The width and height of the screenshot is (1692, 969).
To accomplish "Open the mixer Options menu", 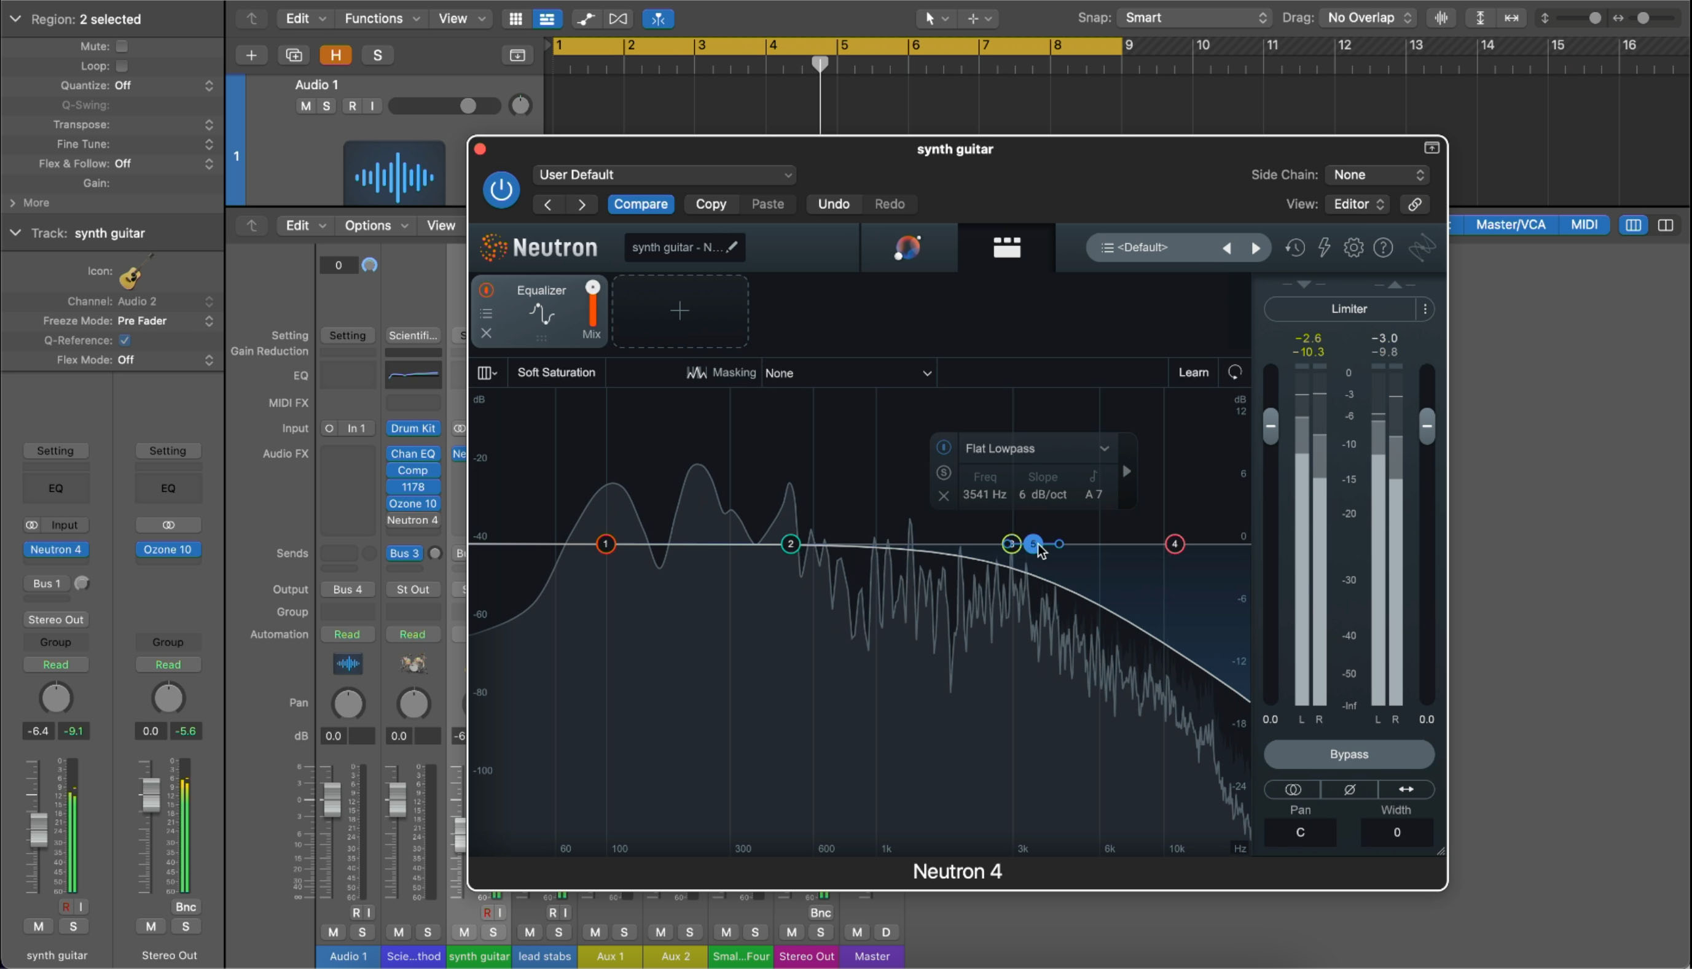I will 375,225.
